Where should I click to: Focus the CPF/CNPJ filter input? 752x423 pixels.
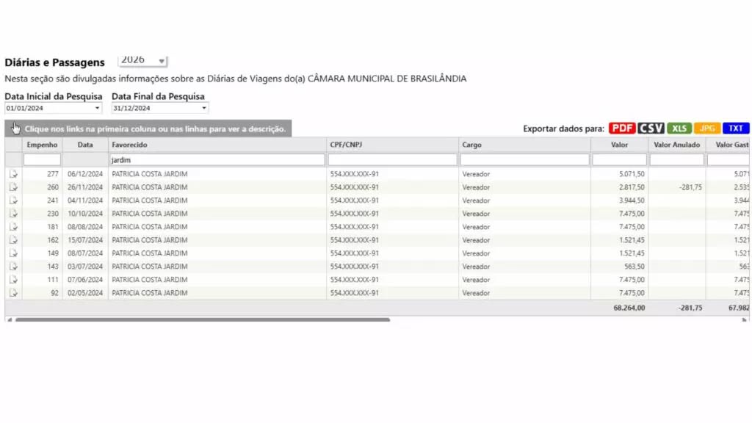pyautogui.click(x=393, y=159)
